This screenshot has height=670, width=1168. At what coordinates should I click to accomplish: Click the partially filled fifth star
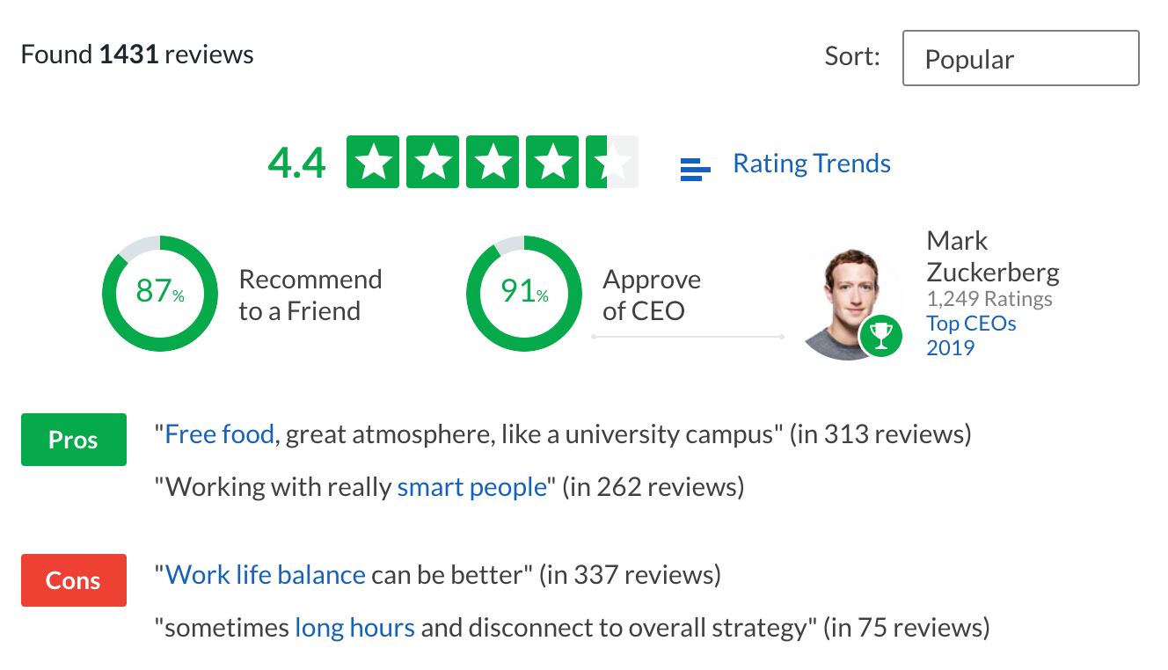[612, 162]
